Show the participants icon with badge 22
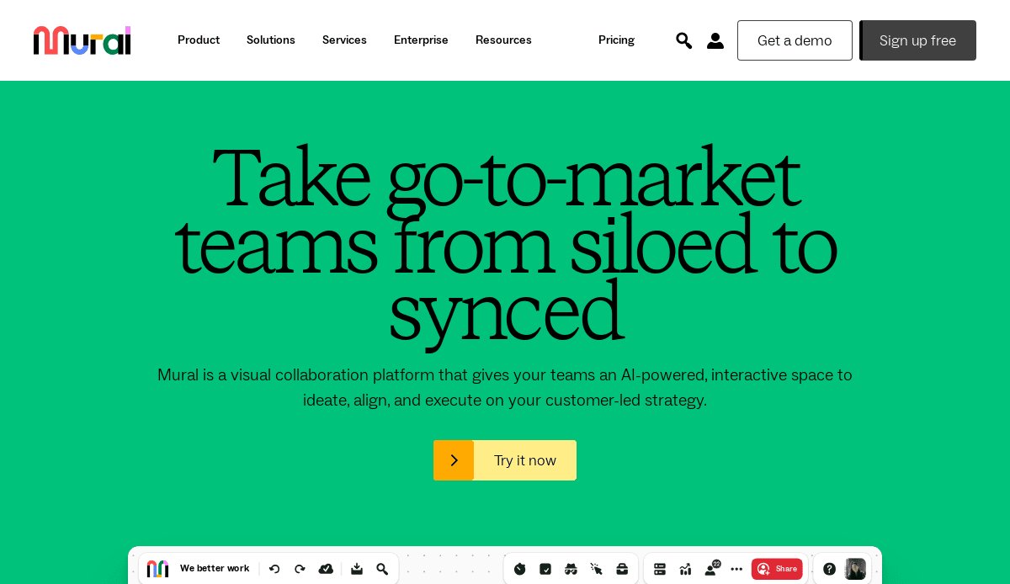This screenshot has width=1010, height=584. pos(712,568)
